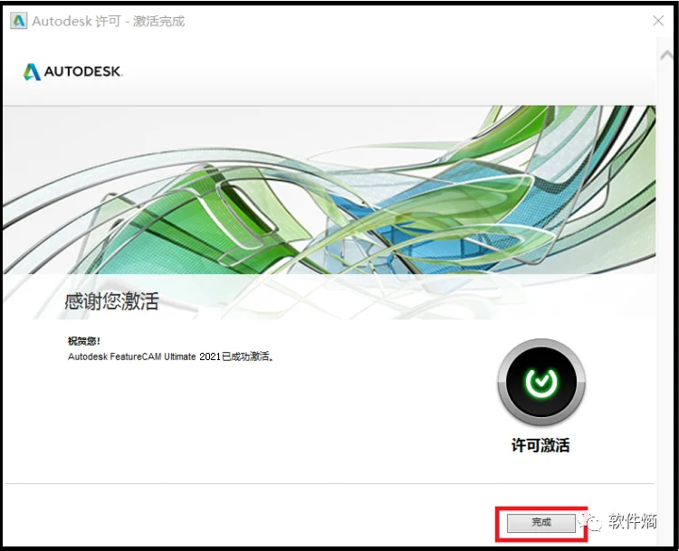The height and width of the screenshot is (551, 679).
Task: Click the 许可激活 label below the icon
Action: tap(540, 445)
